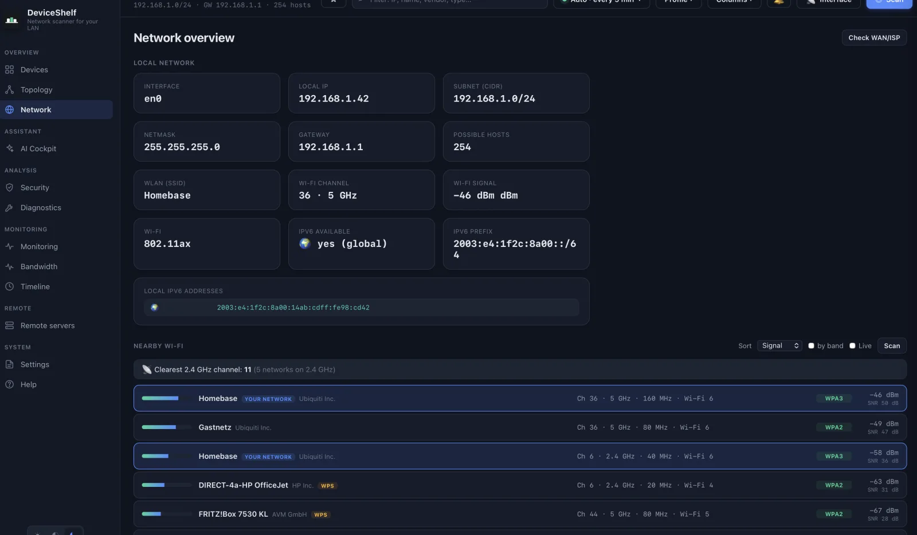Click the Diagnostics wrench icon
The height and width of the screenshot is (535, 917).
(9, 208)
